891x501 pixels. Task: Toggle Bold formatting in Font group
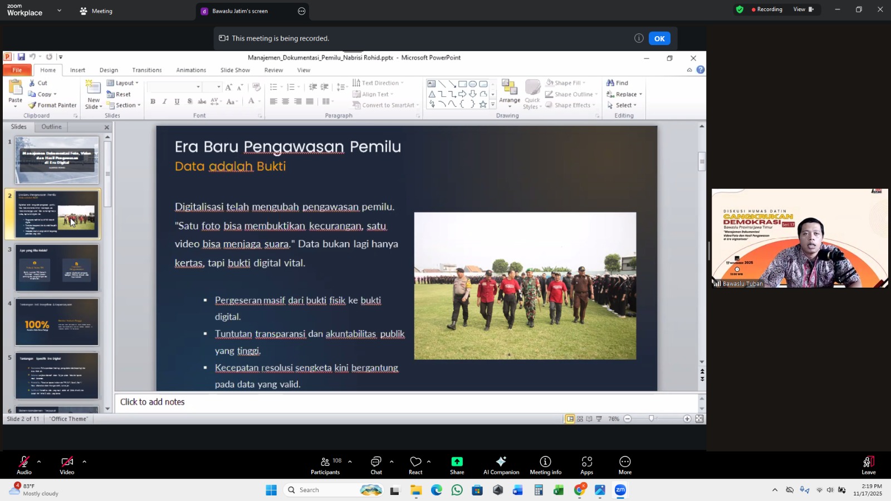click(153, 101)
